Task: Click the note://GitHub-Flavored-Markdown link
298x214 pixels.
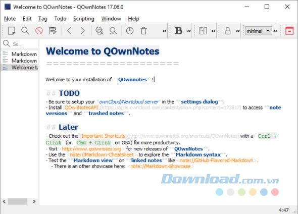Action: coord(217,161)
